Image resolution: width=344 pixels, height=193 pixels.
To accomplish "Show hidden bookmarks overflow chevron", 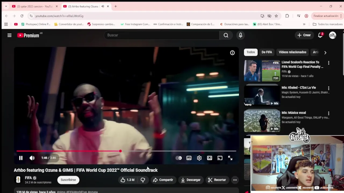I will tap(304, 24).
